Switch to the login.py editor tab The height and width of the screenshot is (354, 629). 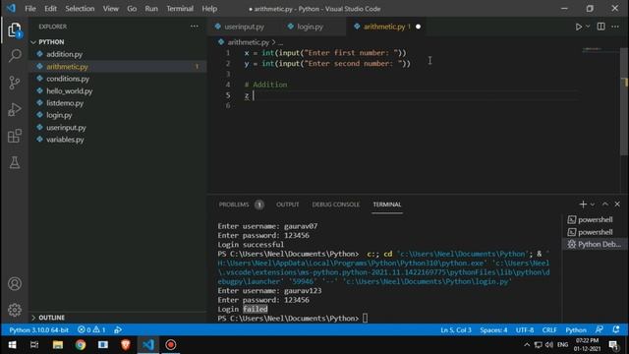click(x=310, y=27)
